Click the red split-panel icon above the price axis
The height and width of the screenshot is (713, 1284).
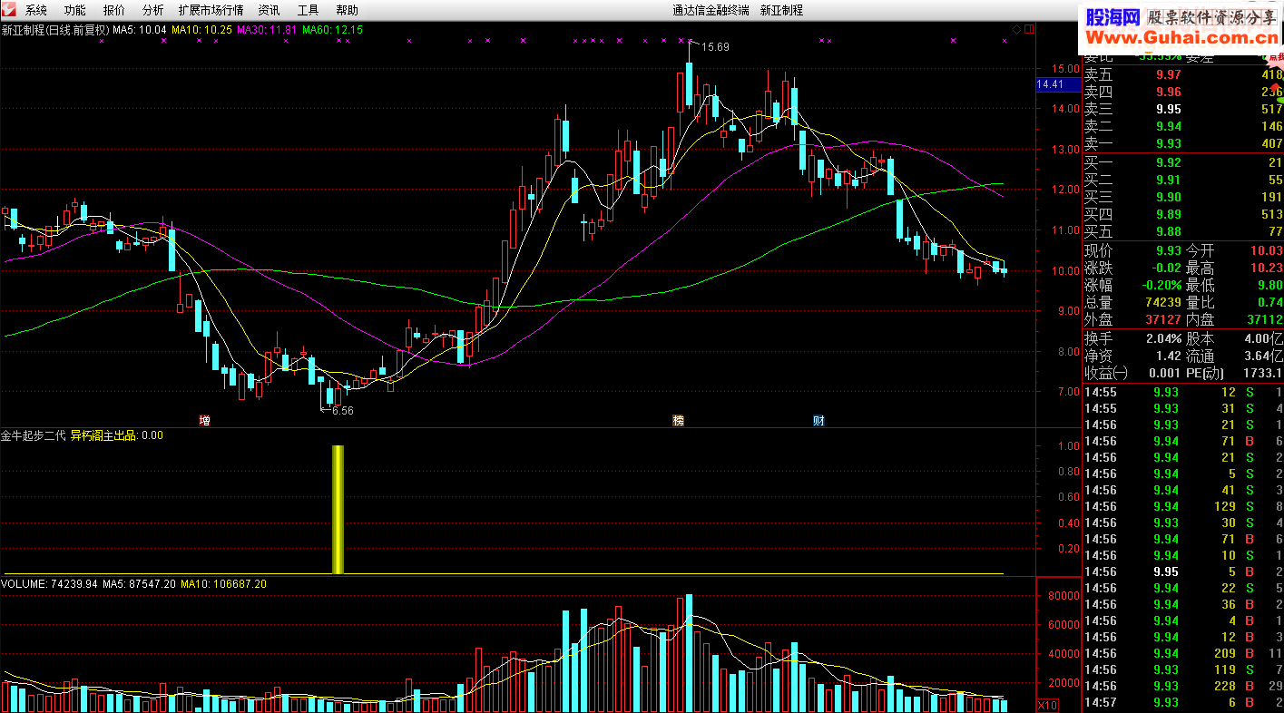point(1029,30)
